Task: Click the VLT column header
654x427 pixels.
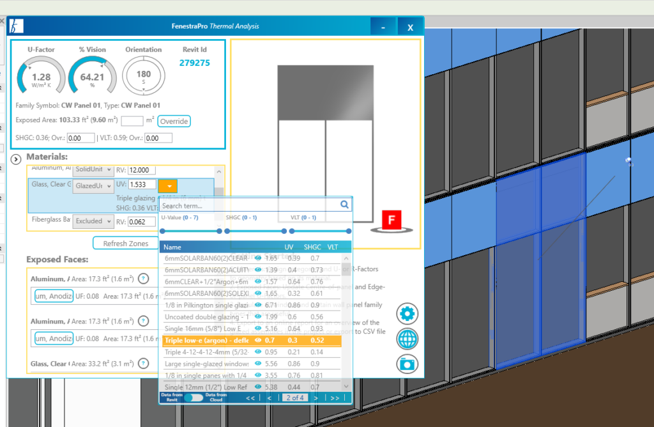Action: (x=333, y=247)
